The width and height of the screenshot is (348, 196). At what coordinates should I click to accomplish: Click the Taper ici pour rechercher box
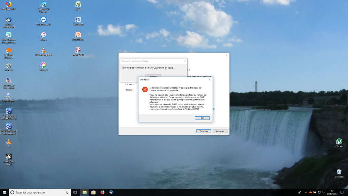[x=40, y=193]
